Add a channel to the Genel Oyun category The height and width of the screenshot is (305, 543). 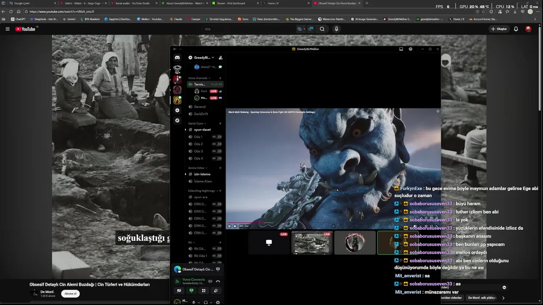pos(220,123)
